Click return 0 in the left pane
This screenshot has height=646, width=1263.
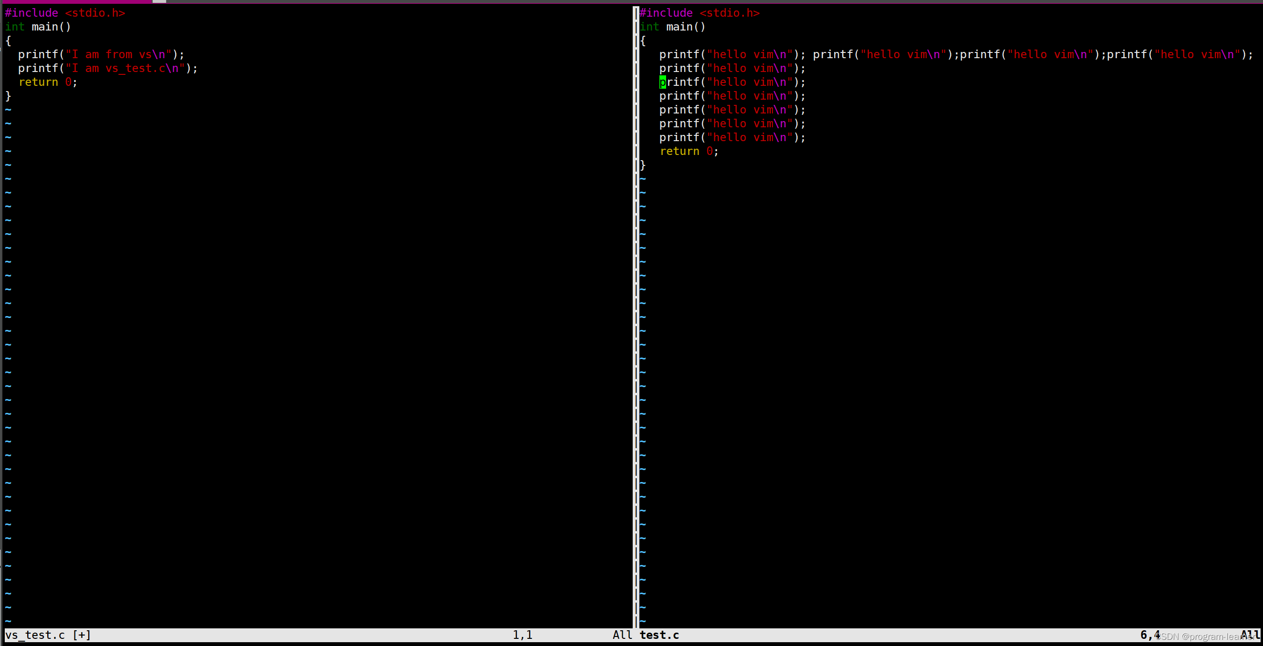click(48, 82)
